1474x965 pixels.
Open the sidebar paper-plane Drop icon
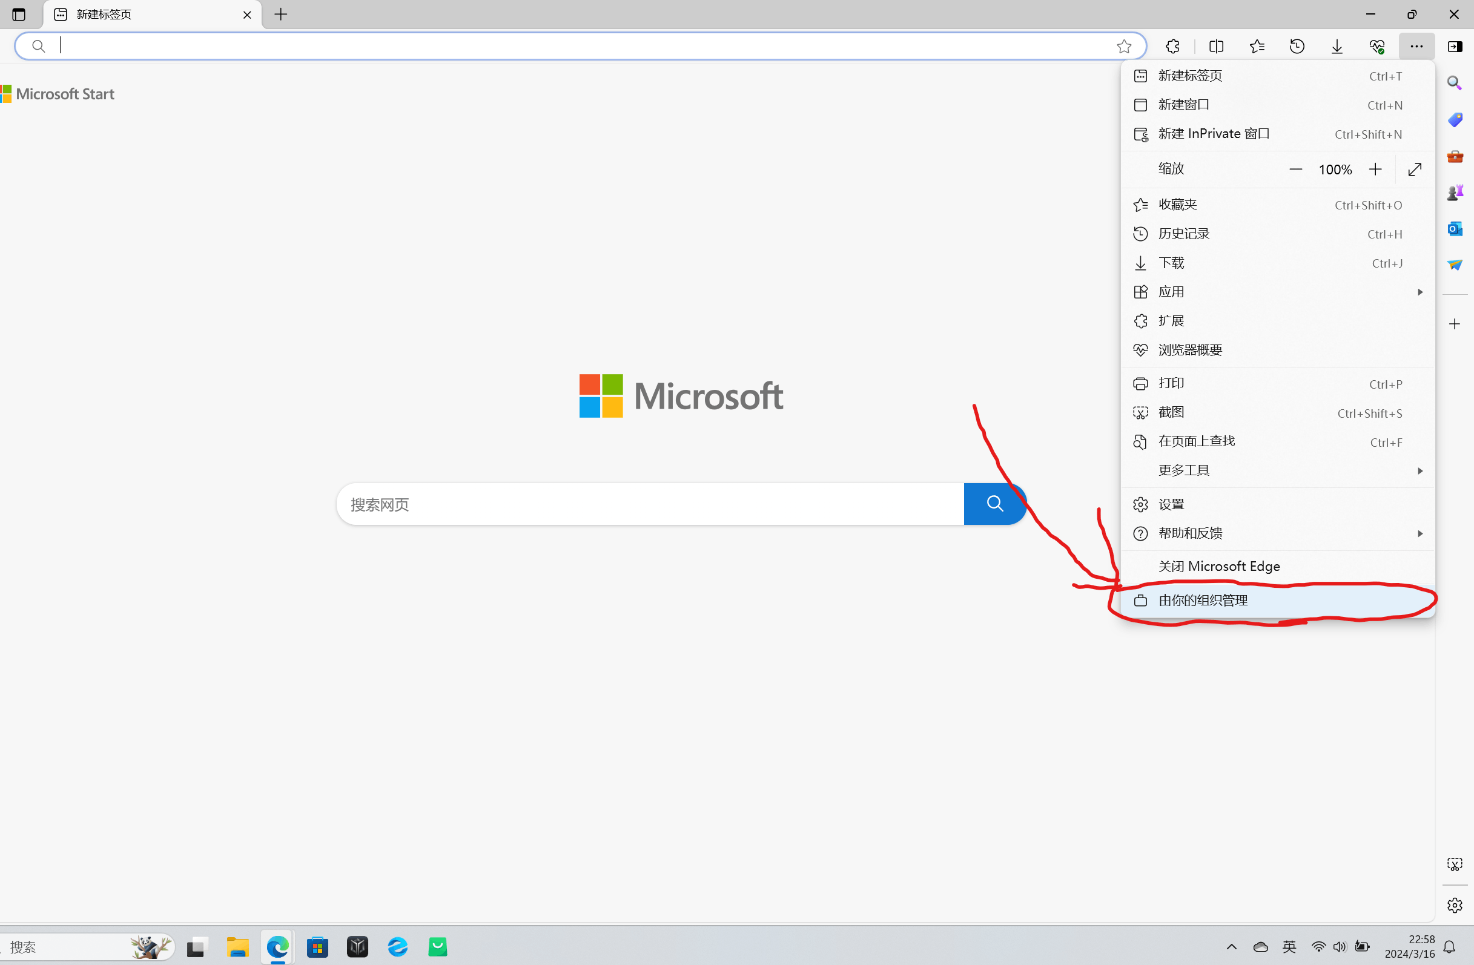[1454, 265]
